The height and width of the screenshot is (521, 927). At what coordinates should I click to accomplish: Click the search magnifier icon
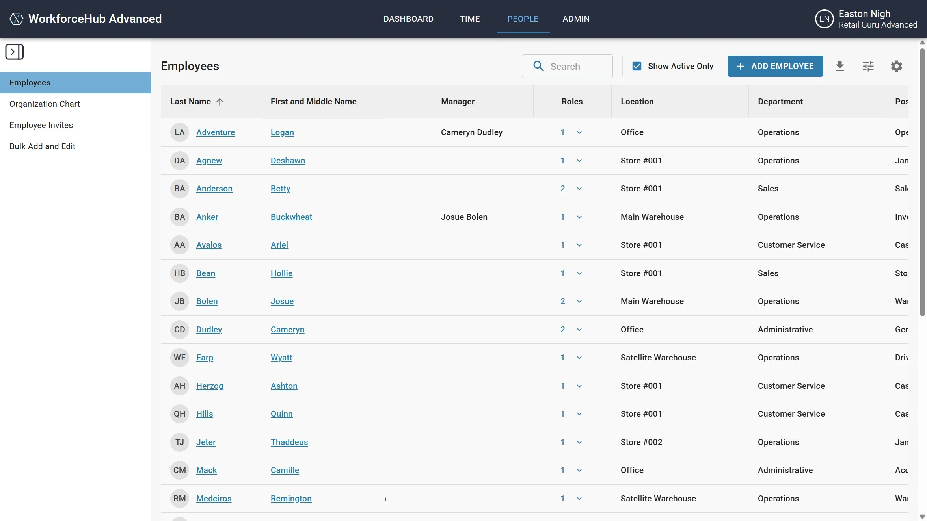538,66
